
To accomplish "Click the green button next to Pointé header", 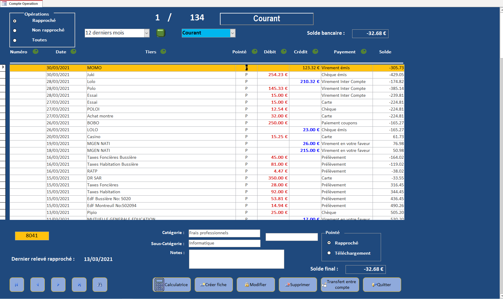I will tap(255, 51).
